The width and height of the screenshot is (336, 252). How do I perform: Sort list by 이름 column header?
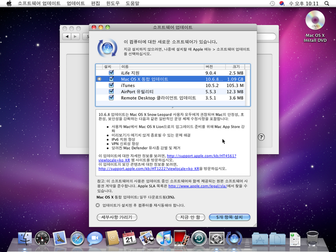[x=162, y=67]
